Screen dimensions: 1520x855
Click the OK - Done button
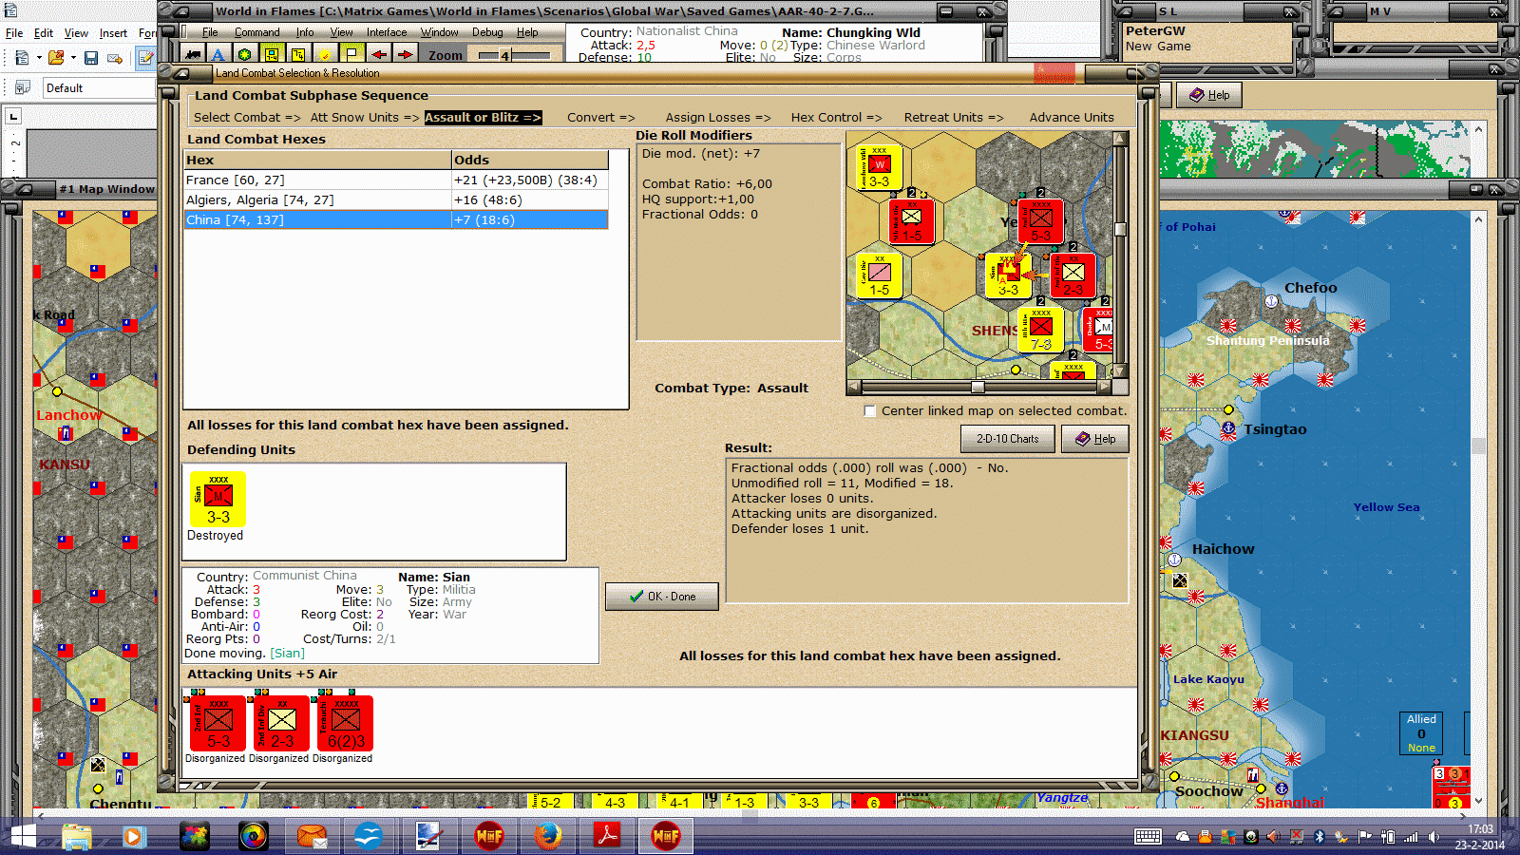pyautogui.click(x=662, y=597)
